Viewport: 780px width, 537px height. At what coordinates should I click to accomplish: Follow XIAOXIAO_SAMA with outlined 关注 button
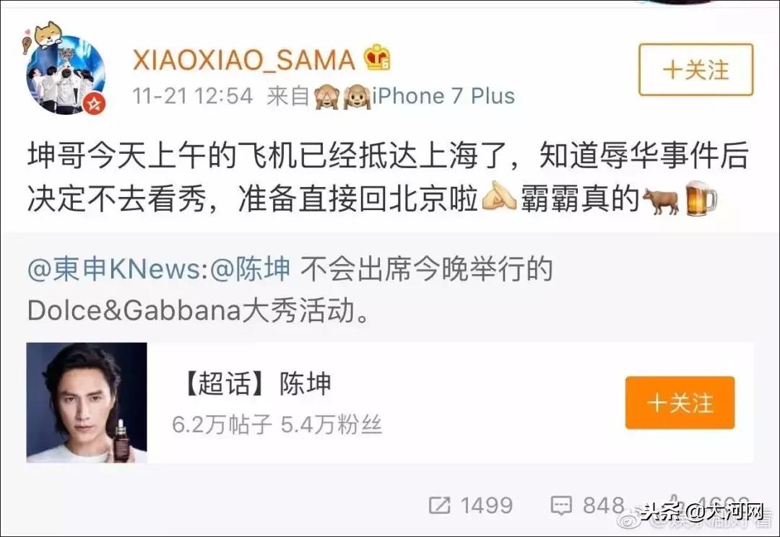[695, 69]
